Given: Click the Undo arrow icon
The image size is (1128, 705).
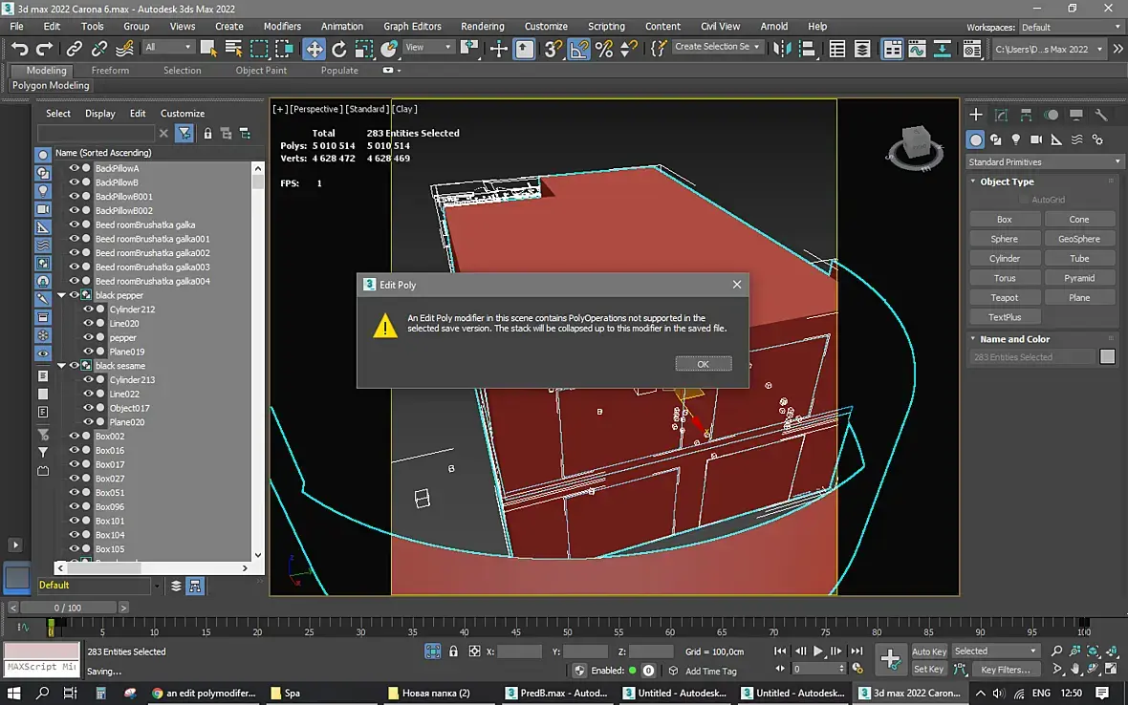Looking at the screenshot, I should [x=19, y=50].
